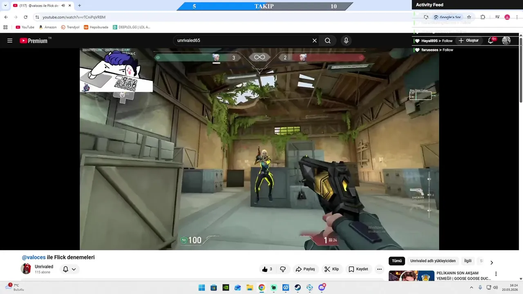Screen dimensions: 523x294
Task: Open File Explorer from the taskbar
Action: (x=250, y=287)
